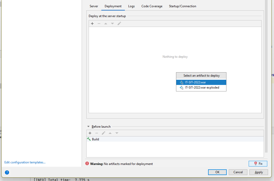Click the edit pencil in Deploy toolbar

point(119,24)
